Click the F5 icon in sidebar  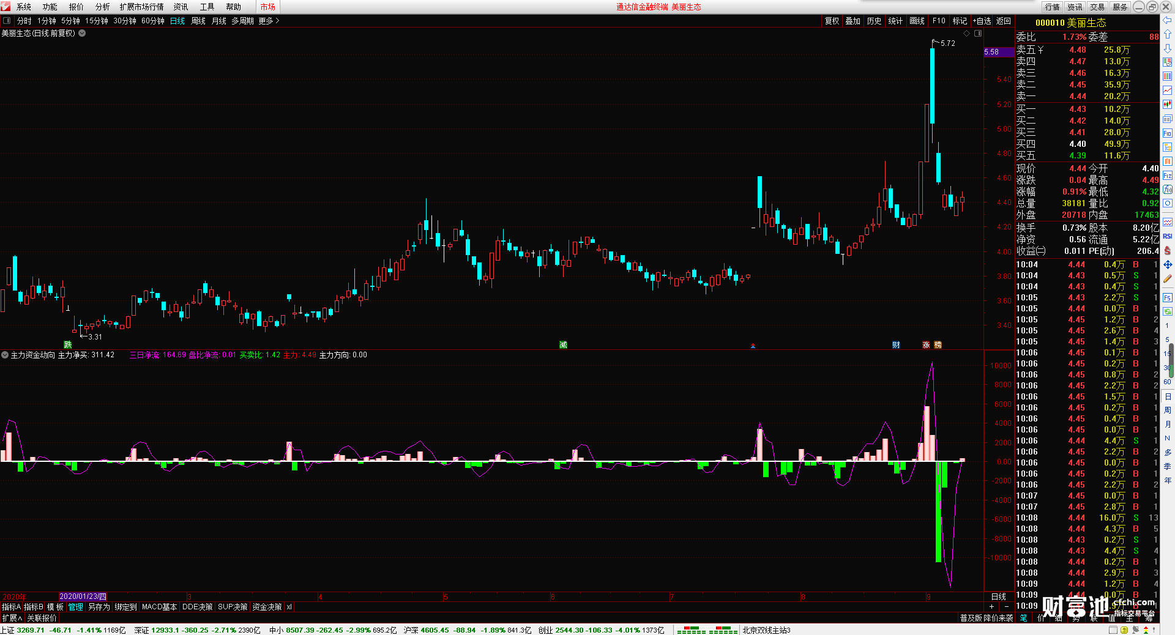(x=1167, y=297)
